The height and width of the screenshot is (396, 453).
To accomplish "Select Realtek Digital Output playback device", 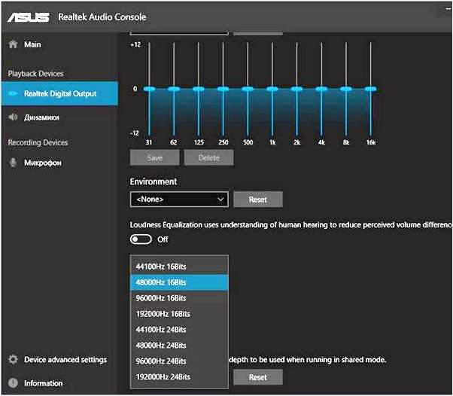I will (x=59, y=93).
